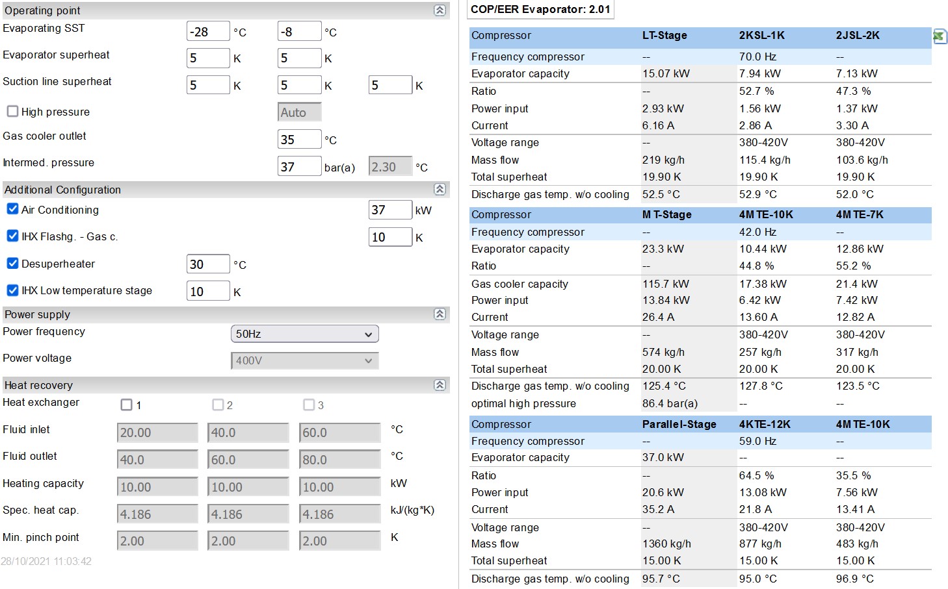Click the Parallel-Stage compressor header
Viewport: 948px width, 589px height.
coord(679,424)
